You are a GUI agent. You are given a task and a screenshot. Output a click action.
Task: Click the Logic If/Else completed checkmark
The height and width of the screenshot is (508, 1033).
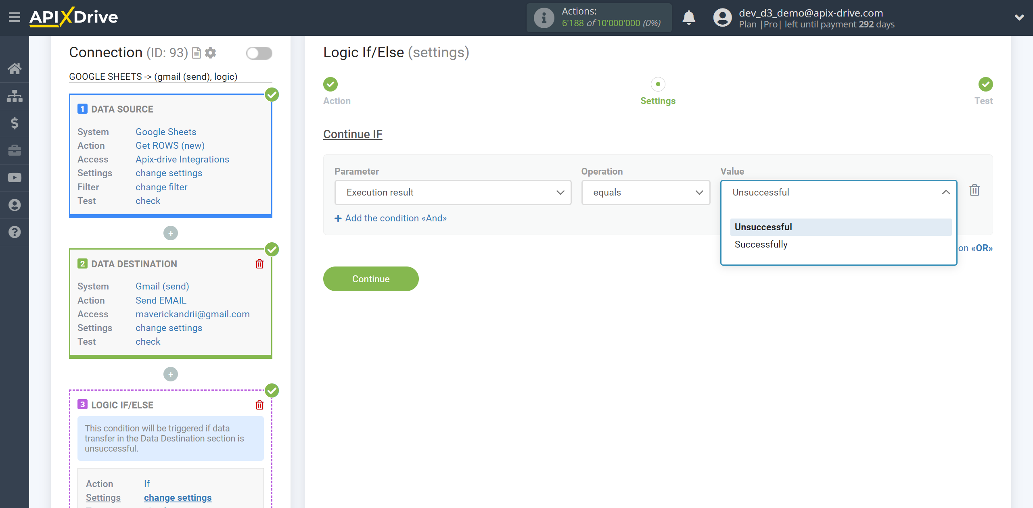[x=272, y=391]
